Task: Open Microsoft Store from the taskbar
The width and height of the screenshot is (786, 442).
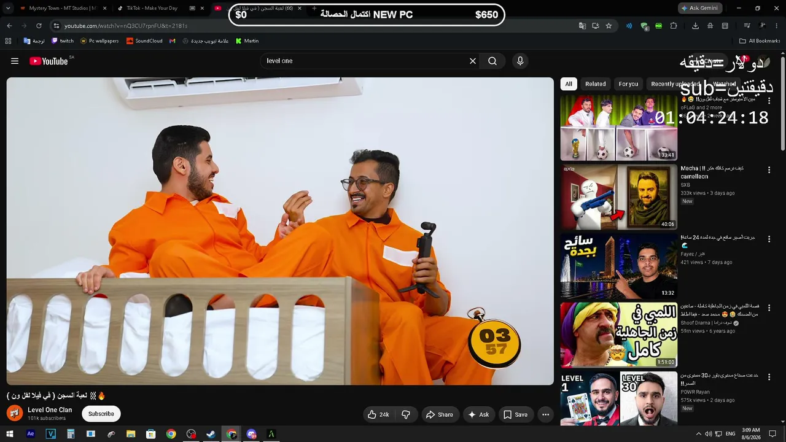Action: 150,434
